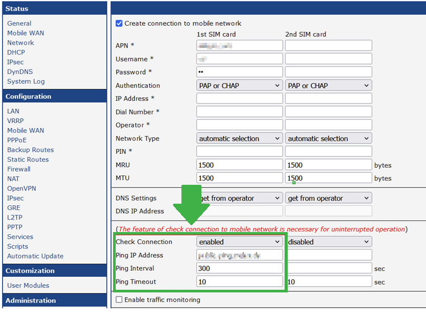Screen dimensions: 426x315
Task: Open the Automatic Update settings
Action: point(35,256)
